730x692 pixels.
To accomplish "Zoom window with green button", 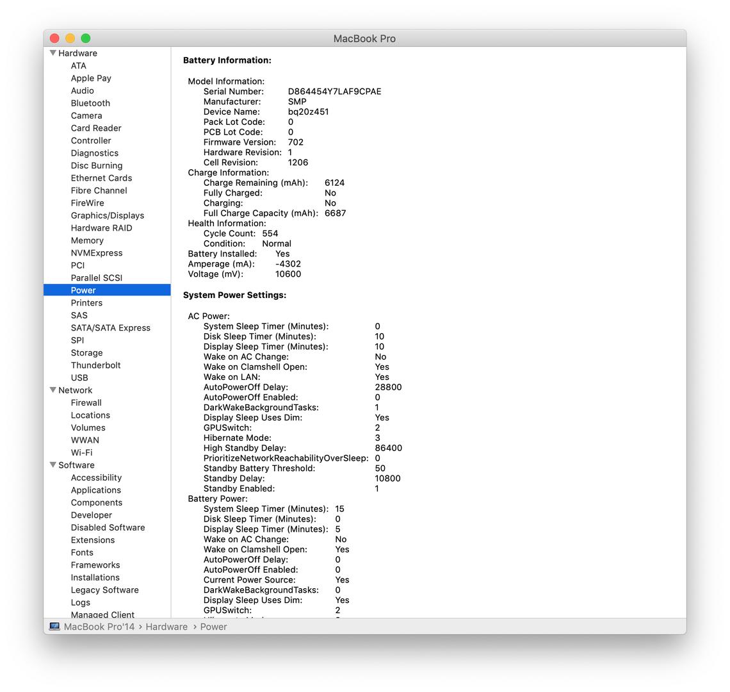I will click(x=86, y=38).
